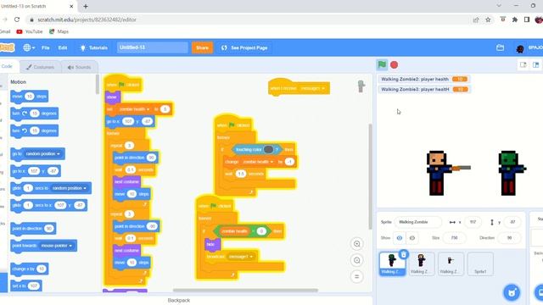Viewport: 543px width, 305px height.
Task: Open zombie health dropdown in change block
Action: coord(258,162)
